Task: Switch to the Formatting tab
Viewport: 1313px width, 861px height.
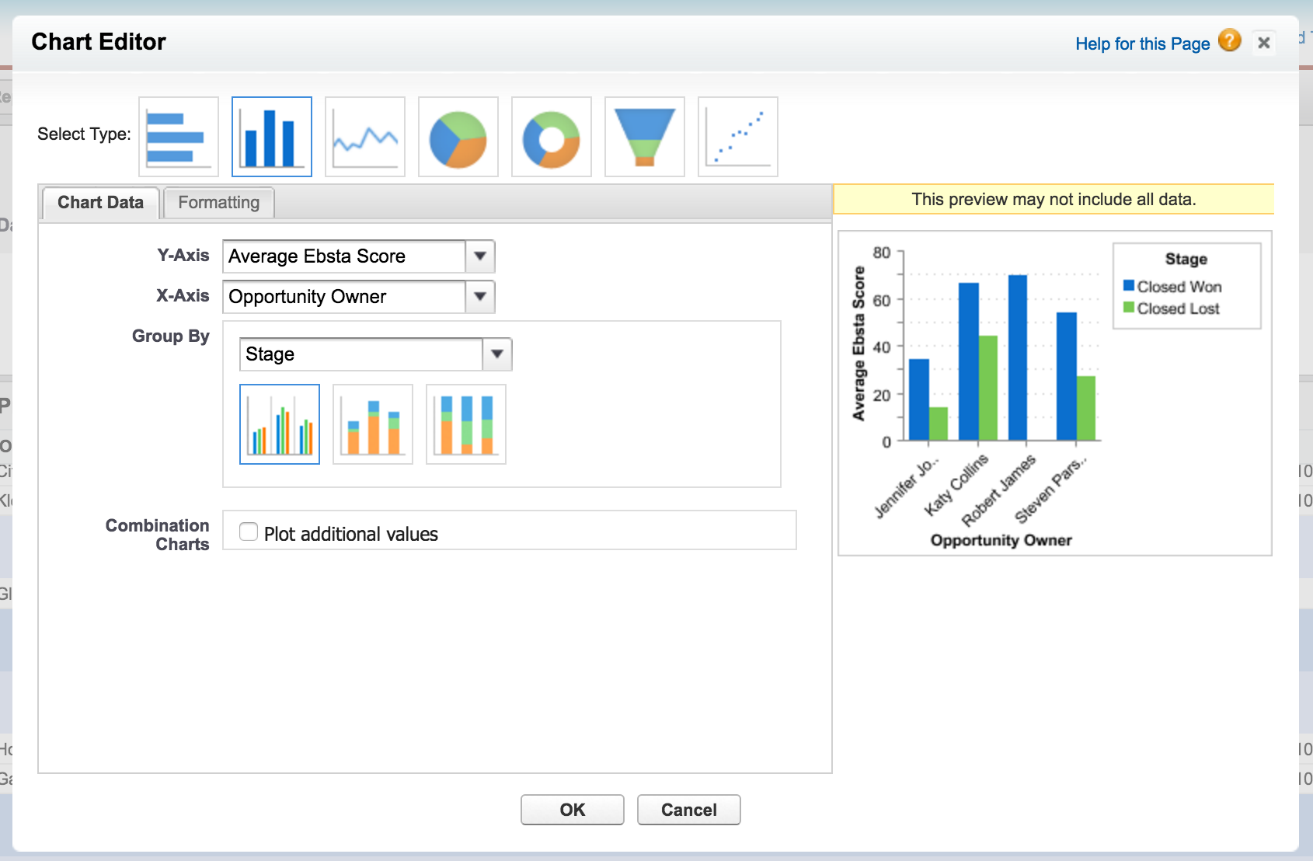Action: coord(218,203)
